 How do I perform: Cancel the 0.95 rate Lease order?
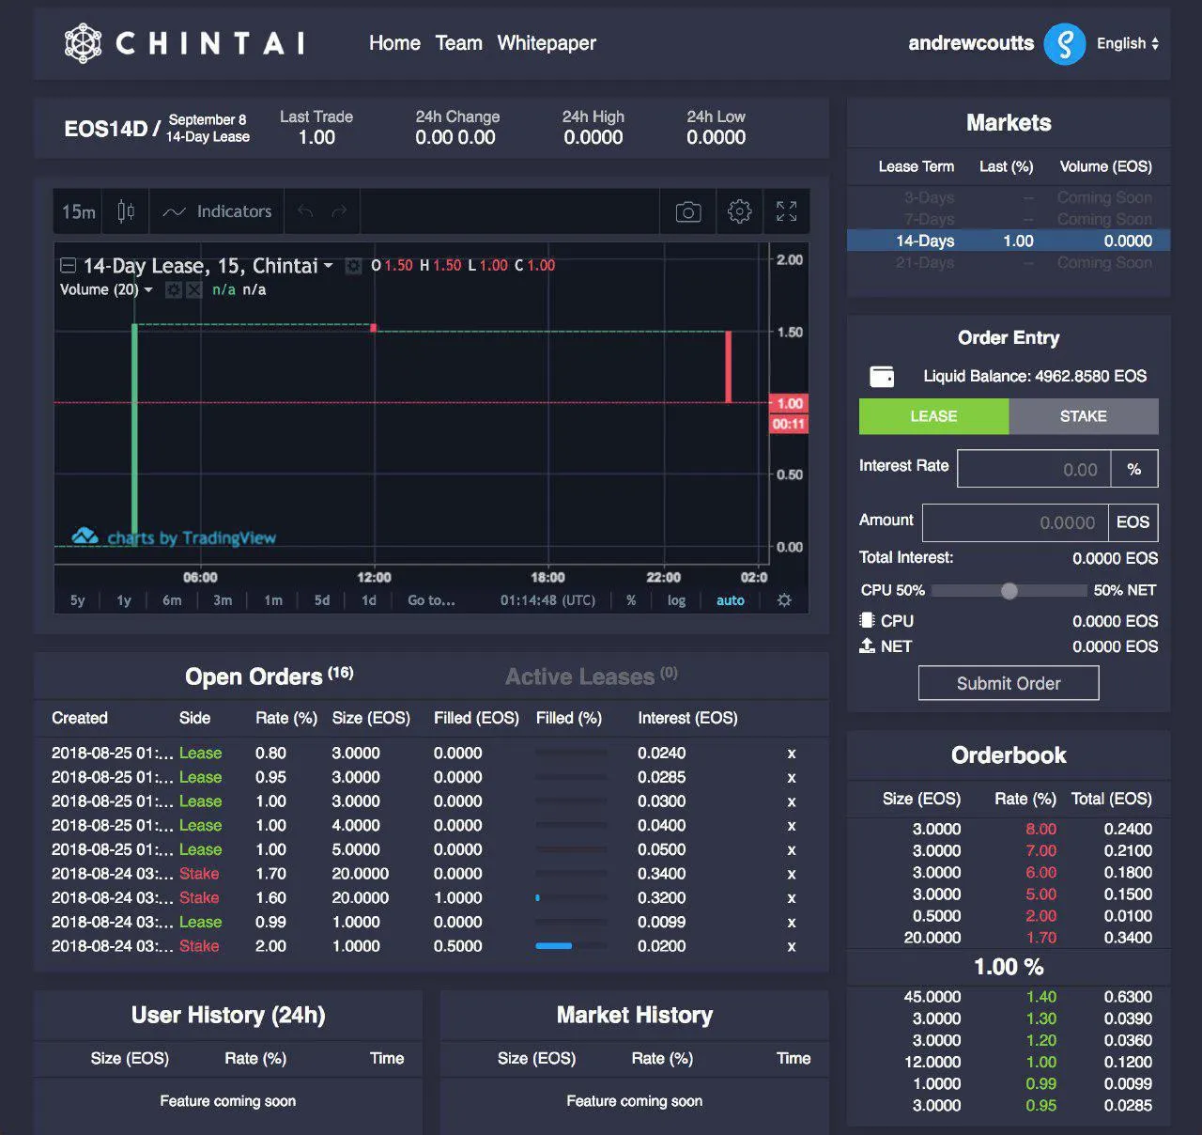[x=792, y=778]
